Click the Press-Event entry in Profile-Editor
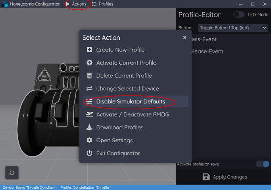Screen dimensions: 271x190 coord(204,39)
